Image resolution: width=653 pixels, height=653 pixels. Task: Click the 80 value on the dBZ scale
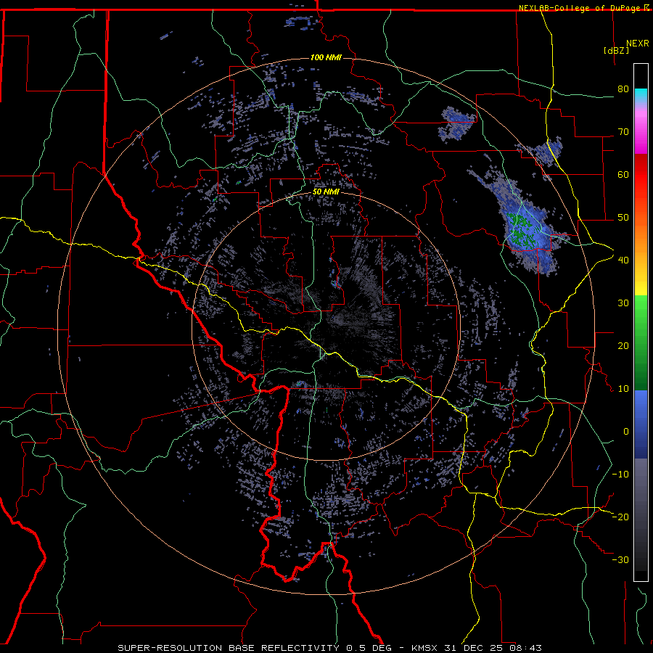[623, 89]
